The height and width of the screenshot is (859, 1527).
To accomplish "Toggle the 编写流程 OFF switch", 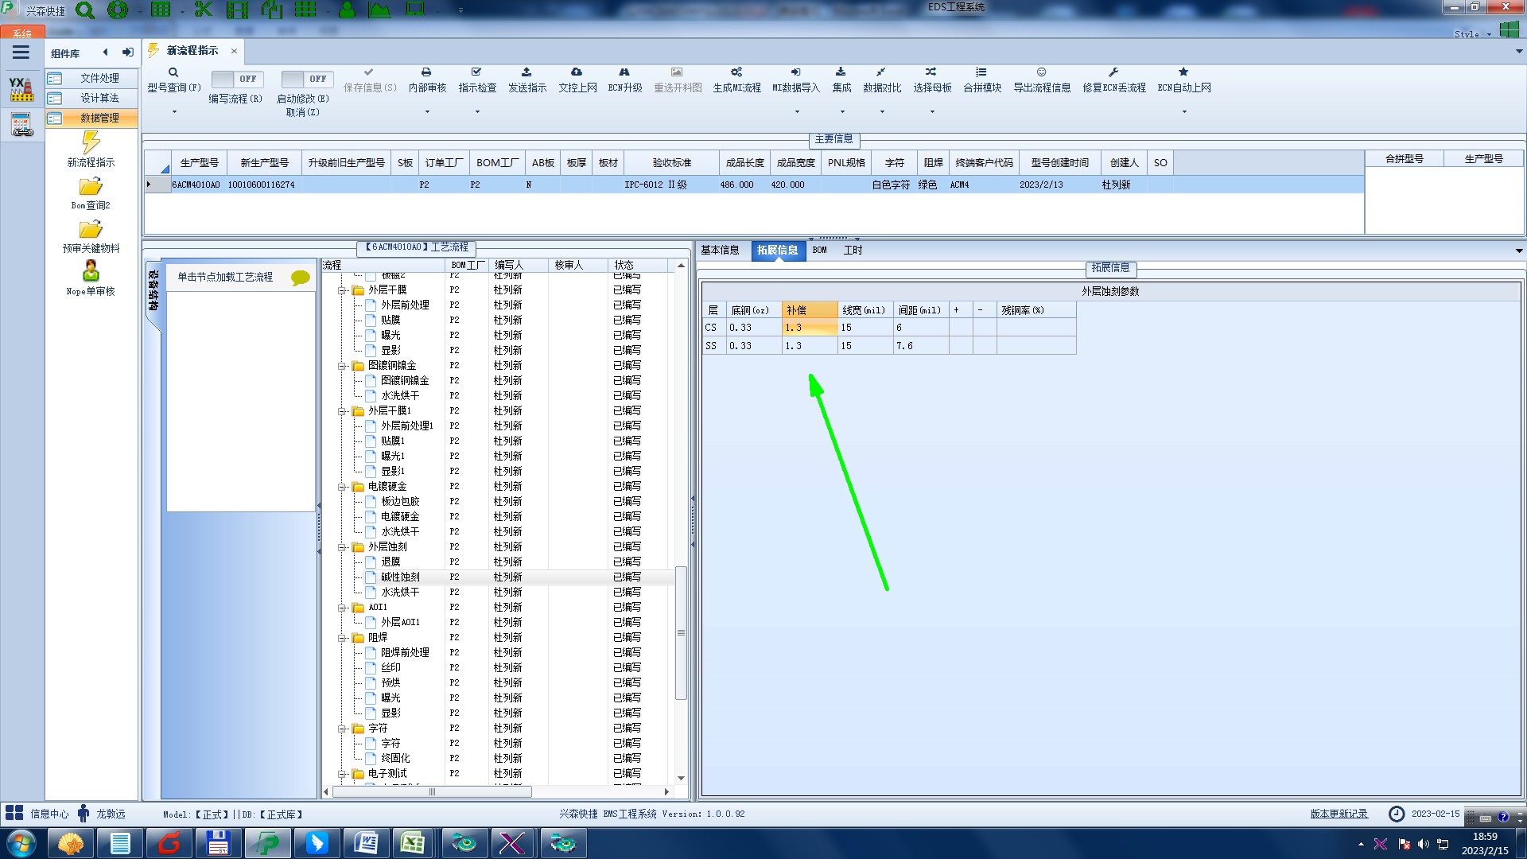I will pyautogui.click(x=235, y=79).
